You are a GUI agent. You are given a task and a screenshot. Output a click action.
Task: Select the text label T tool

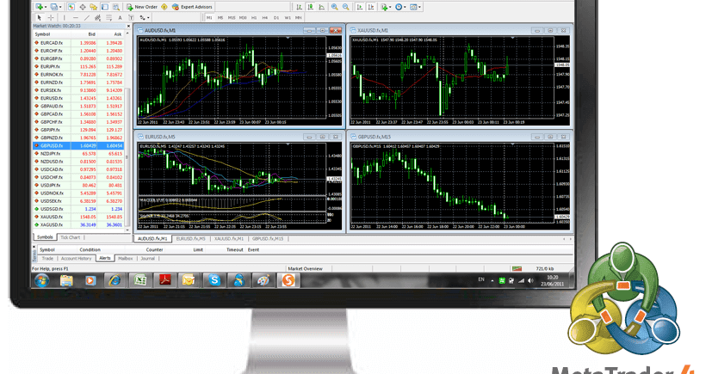point(131,18)
